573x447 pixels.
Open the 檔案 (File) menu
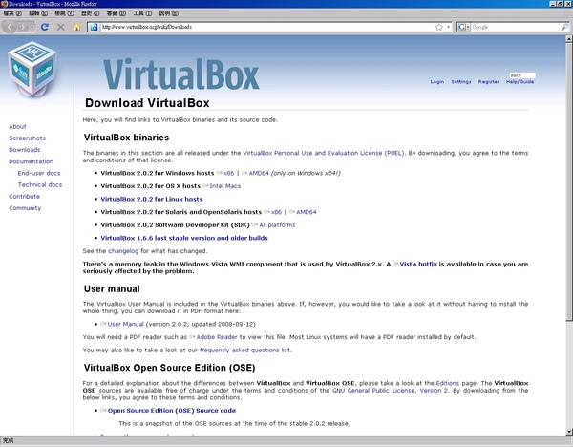[12, 13]
